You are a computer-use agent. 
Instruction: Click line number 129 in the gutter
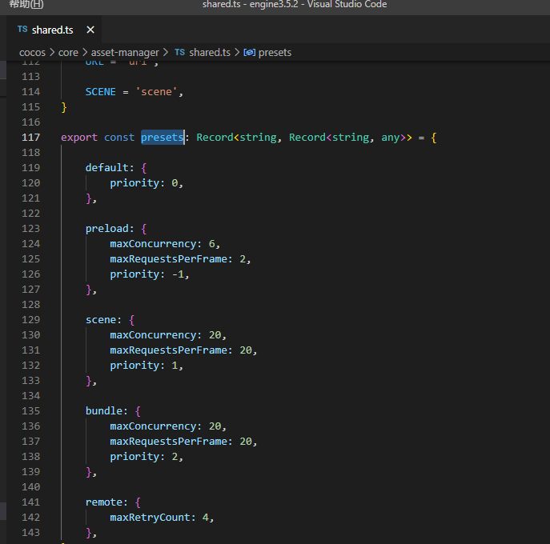30,319
